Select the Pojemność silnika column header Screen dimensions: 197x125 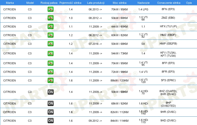tap(71, 2)
